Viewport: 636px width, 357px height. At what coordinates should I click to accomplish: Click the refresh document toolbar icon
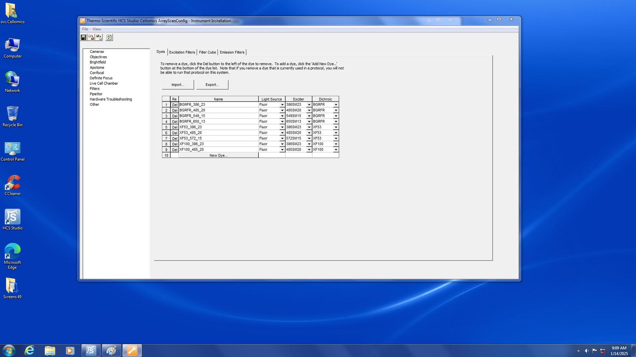point(109,37)
